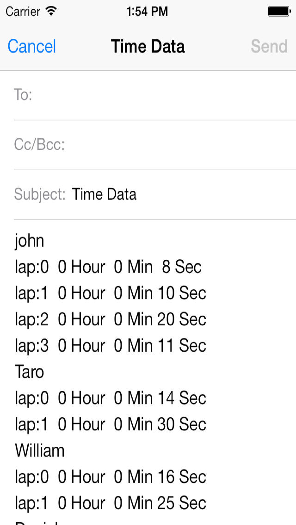
Task: Click Taro's lap:1 30 Sec line
Action: (x=110, y=424)
